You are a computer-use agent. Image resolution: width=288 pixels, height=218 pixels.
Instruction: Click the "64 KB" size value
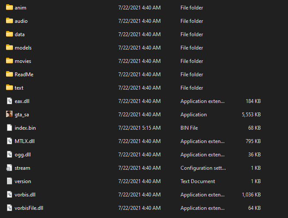[x=255, y=208]
